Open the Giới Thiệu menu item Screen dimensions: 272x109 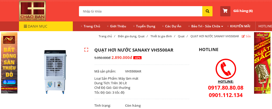[118, 26]
